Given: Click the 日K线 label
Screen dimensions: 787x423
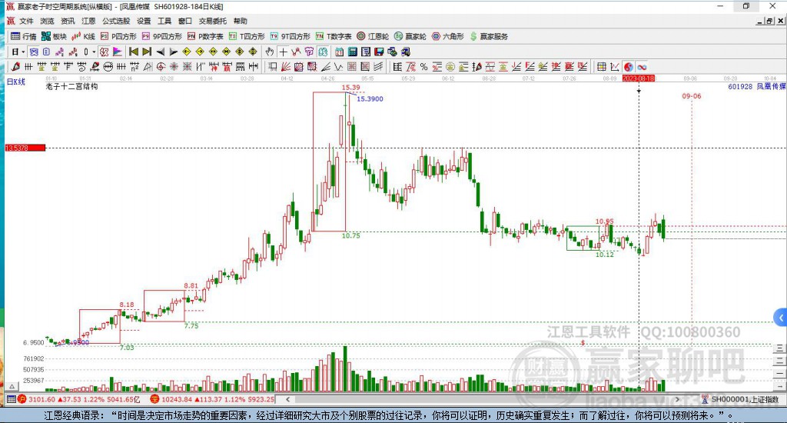Looking at the screenshot, I should [15, 82].
